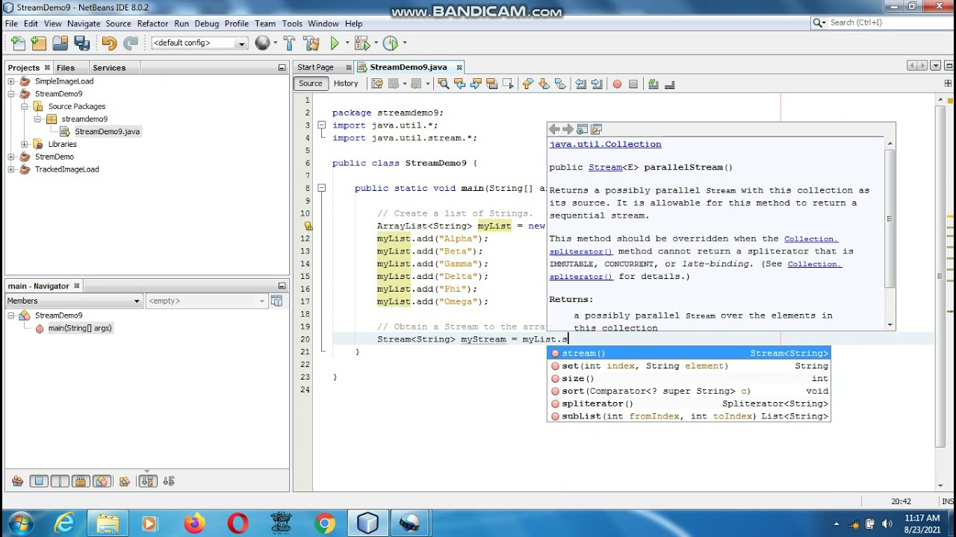
Task: Click the Stream link in parallelStream signature
Action: pyautogui.click(x=605, y=167)
